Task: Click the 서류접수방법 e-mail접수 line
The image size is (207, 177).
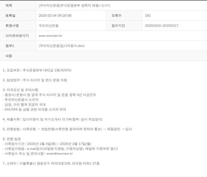Action: click(x=60, y=149)
